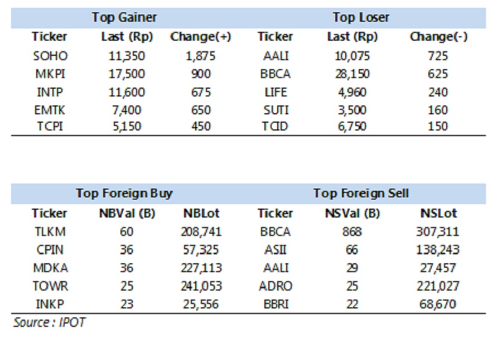Click the ASII ticker cell

click(275, 249)
